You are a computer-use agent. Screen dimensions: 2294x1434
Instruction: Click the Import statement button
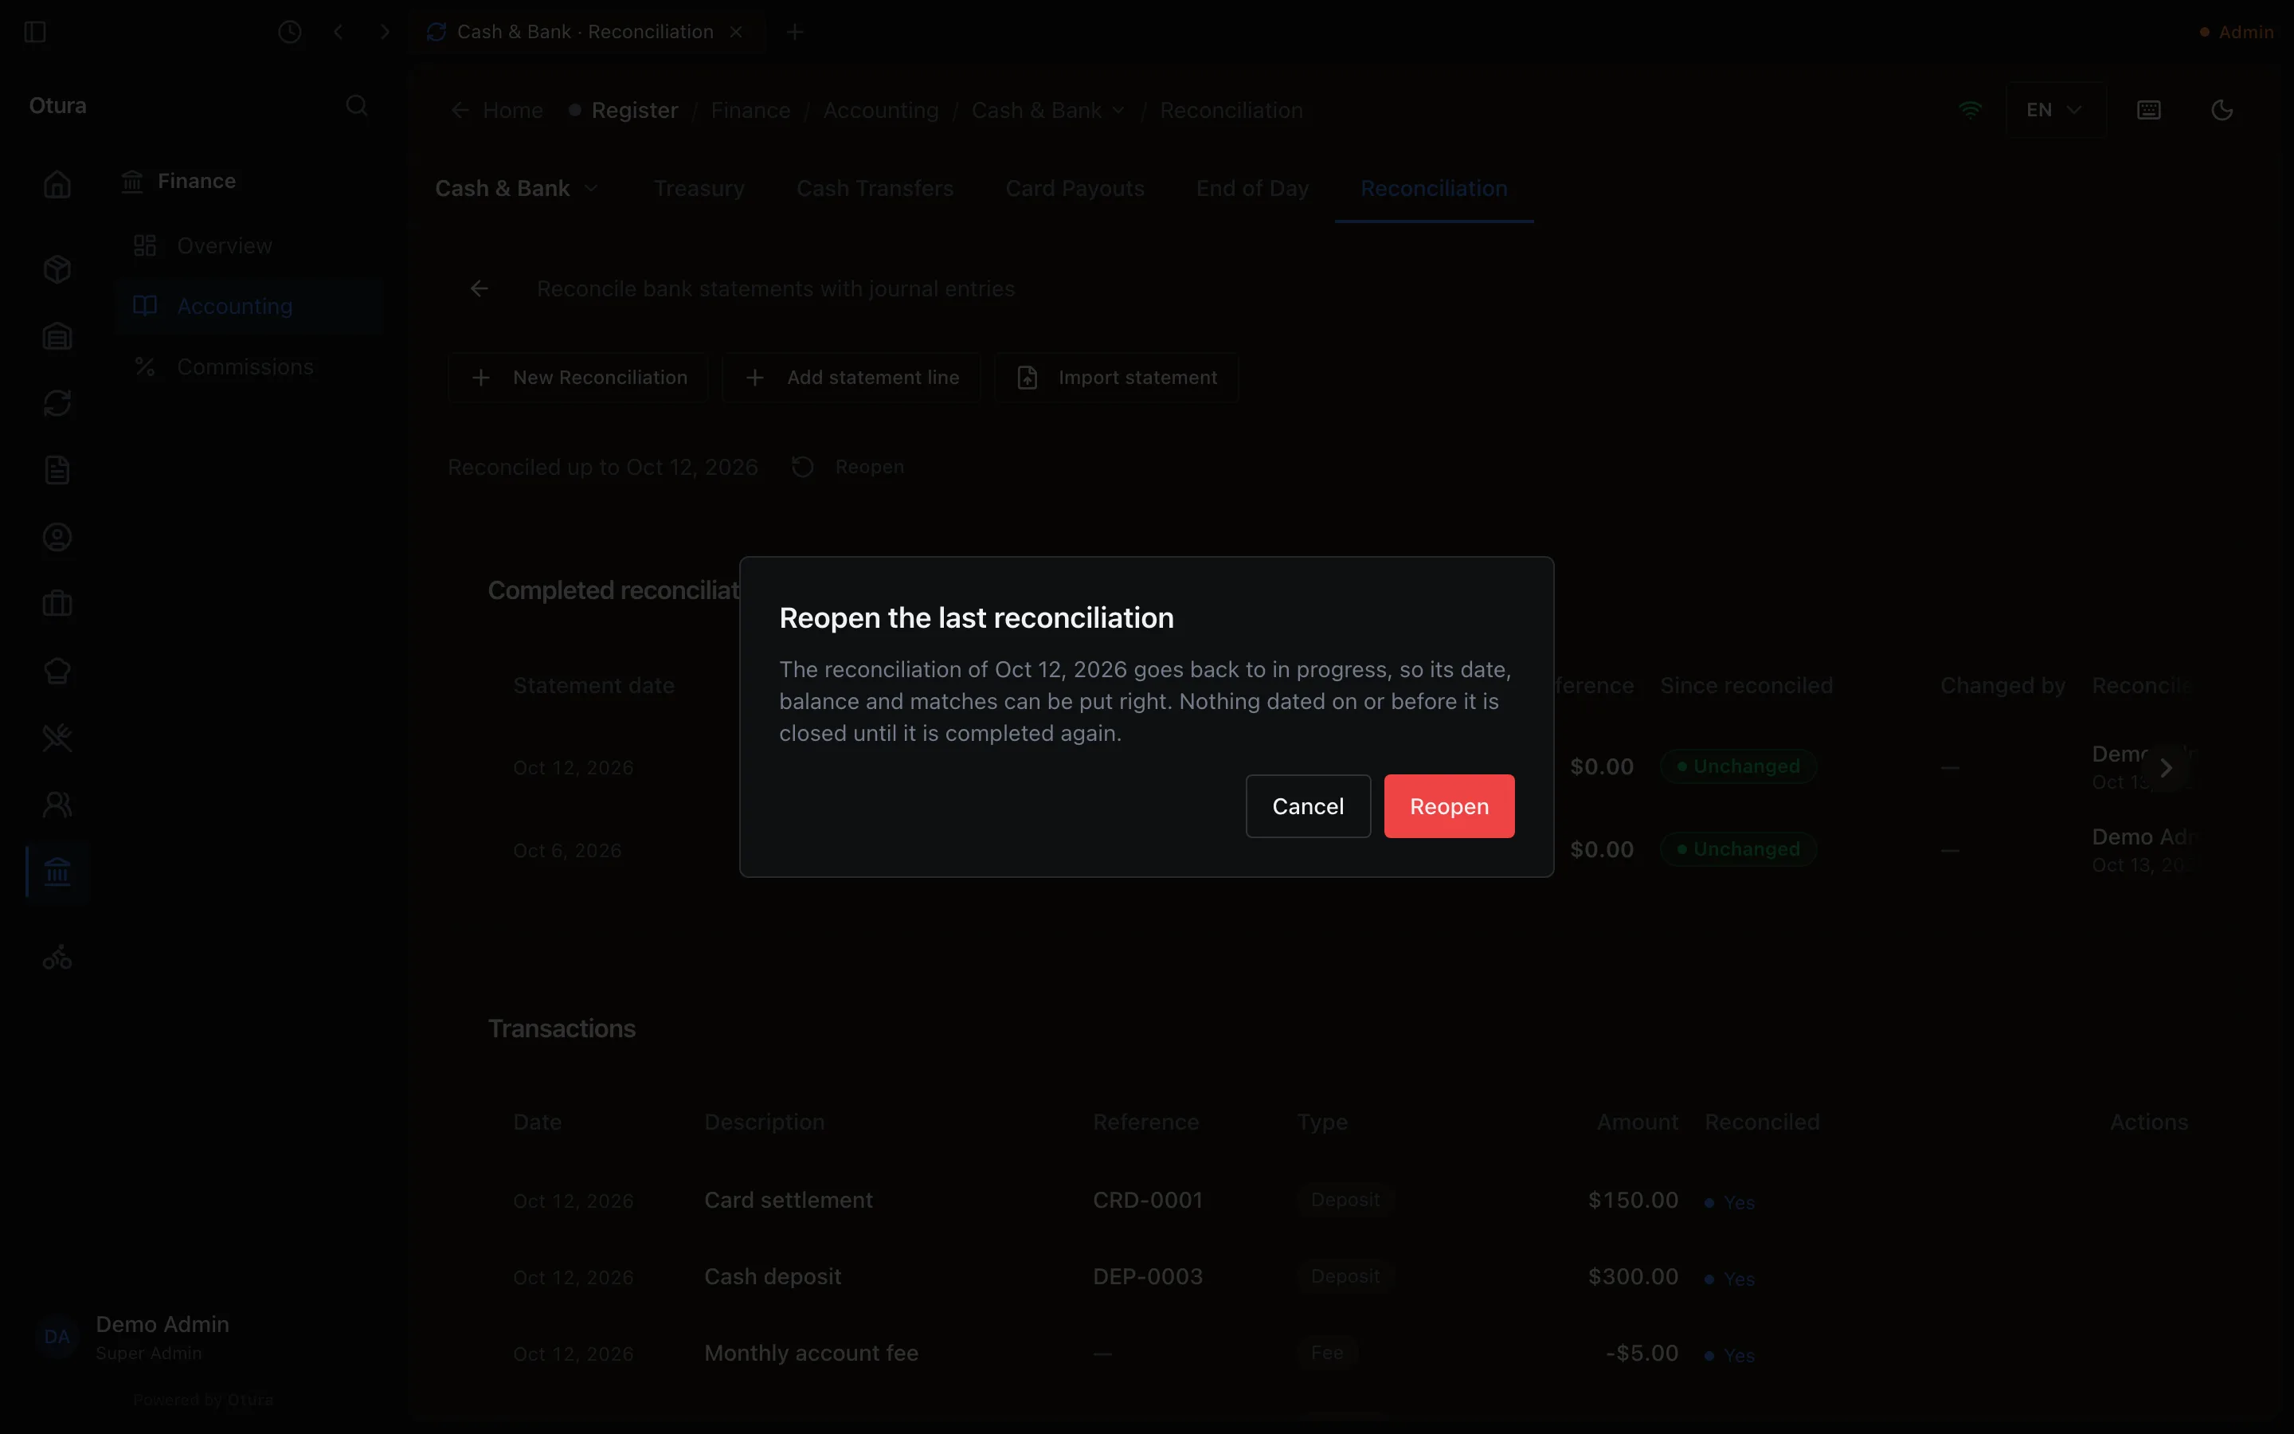point(1116,378)
